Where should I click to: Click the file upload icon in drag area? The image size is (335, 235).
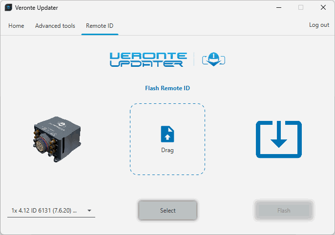pos(167,134)
